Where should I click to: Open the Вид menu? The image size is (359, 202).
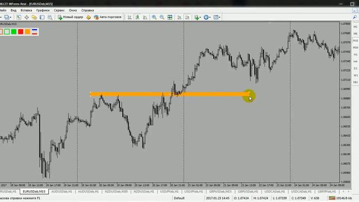pyautogui.click(x=13, y=10)
